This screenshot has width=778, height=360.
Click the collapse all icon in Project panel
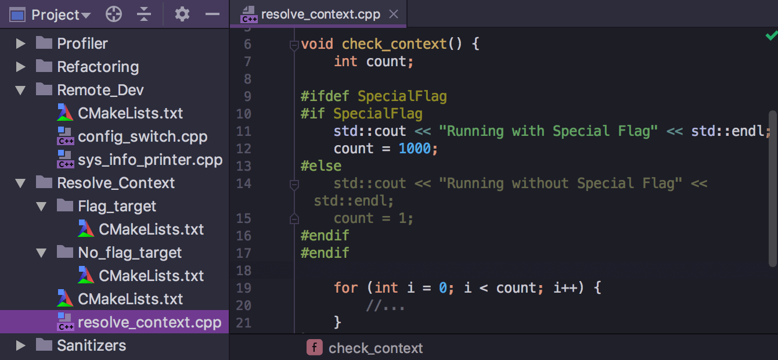144,15
